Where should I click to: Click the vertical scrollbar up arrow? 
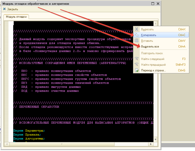pos(156,24)
